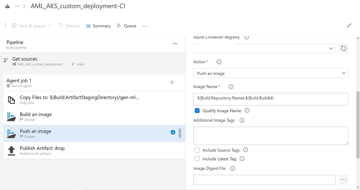
Task: Click the Copy files task icon
Action: 11,100
